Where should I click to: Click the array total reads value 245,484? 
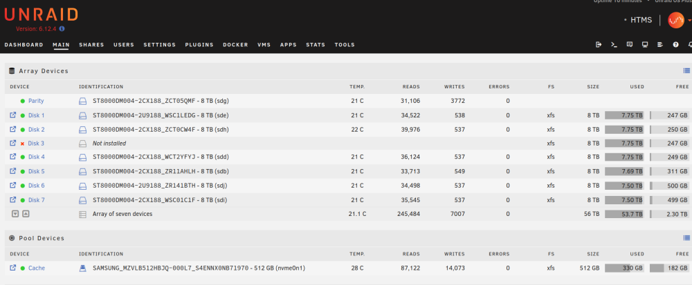408,214
